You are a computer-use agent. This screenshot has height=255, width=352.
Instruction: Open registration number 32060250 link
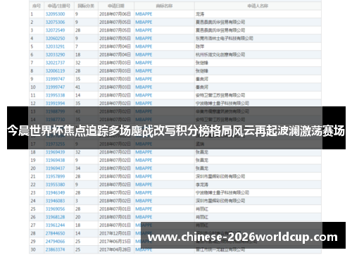pos(55,39)
